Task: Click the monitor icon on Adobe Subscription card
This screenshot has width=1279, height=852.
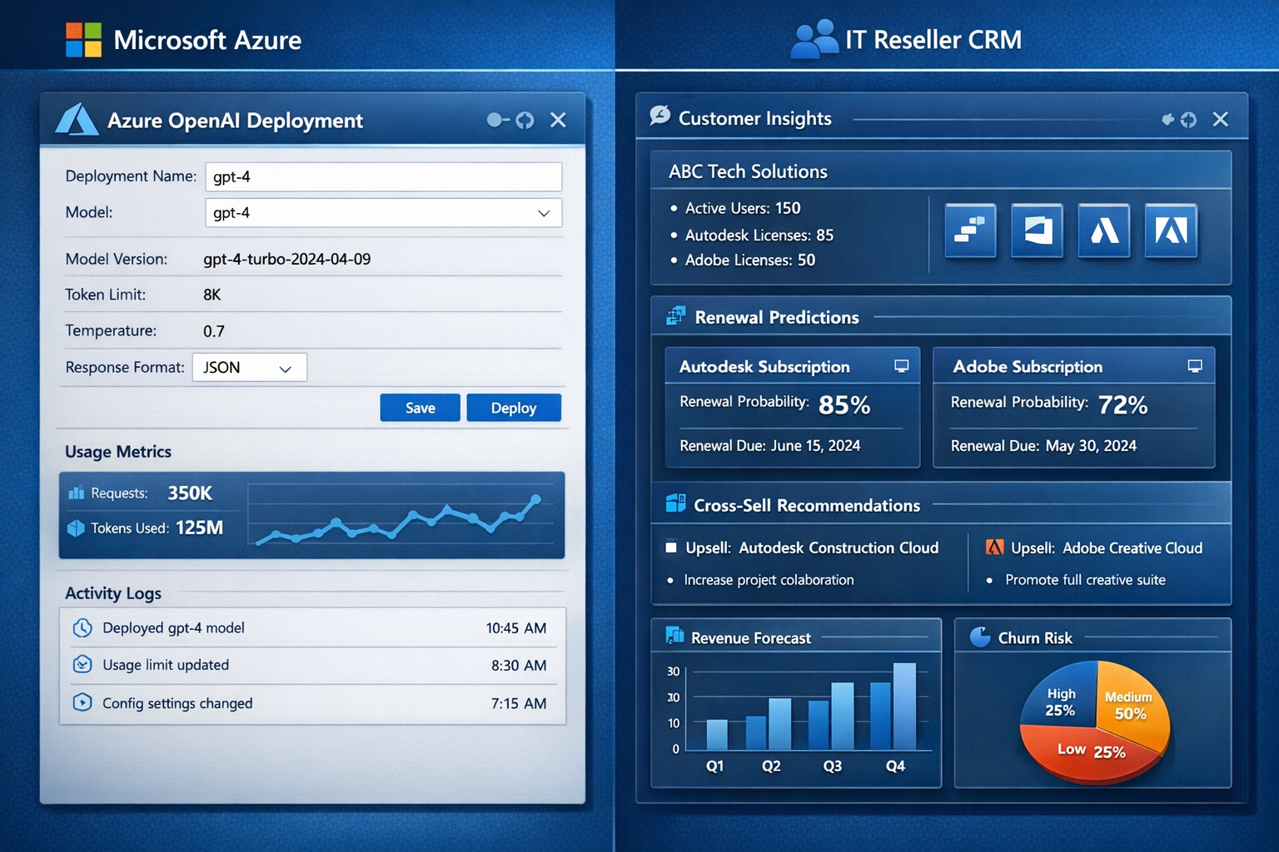Action: click(x=1195, y=366)
